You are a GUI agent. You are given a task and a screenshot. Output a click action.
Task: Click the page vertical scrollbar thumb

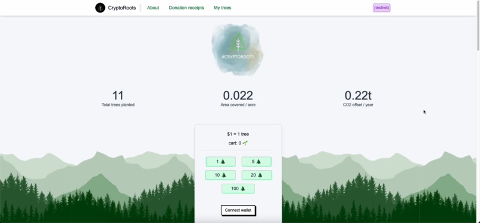point(478,26)
